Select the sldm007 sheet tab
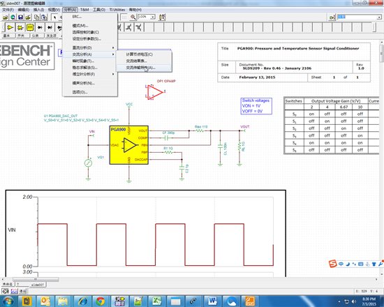This screenshot has height=307, width=384. tap(38, 285)
